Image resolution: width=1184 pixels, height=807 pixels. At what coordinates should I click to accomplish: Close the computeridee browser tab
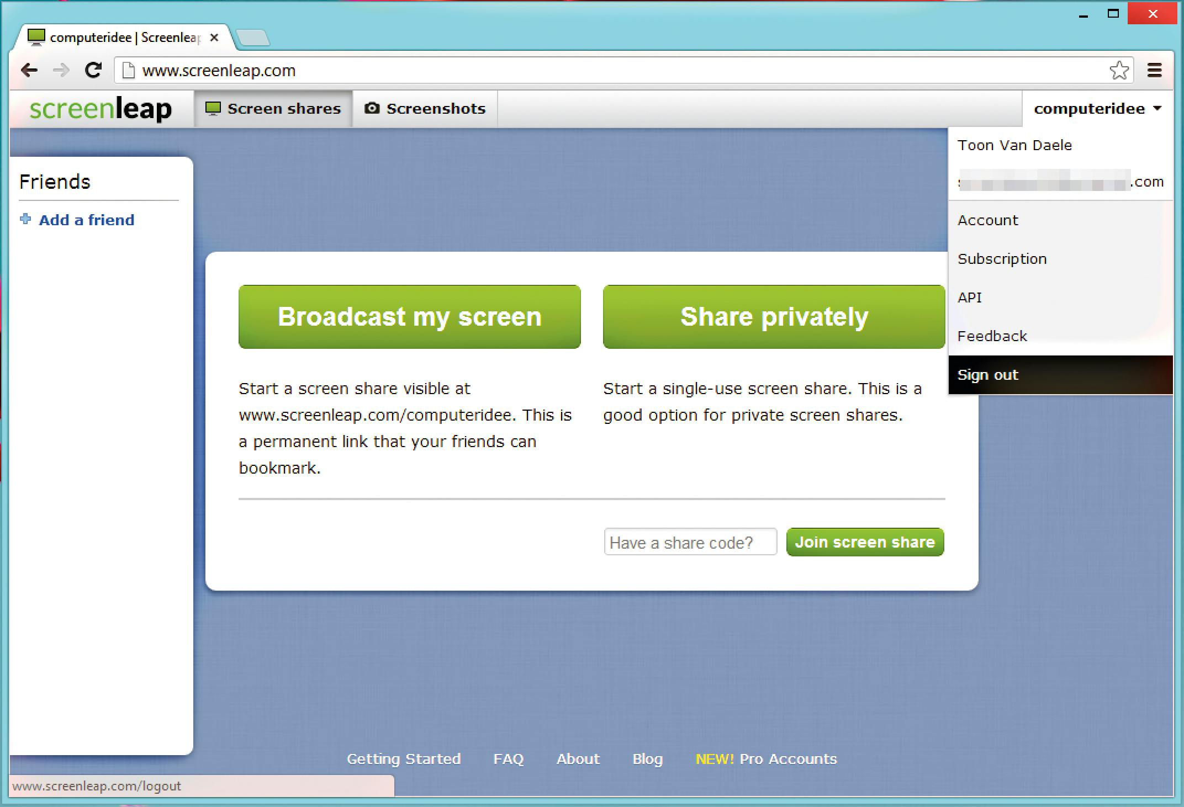tap(214, 38)
